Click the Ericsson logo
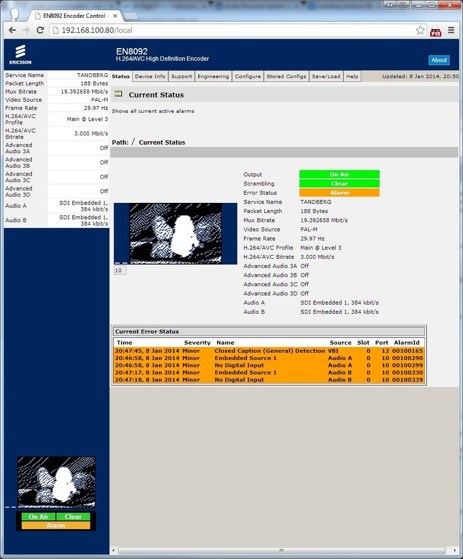The image size is (463, 559). coord(20,53)
